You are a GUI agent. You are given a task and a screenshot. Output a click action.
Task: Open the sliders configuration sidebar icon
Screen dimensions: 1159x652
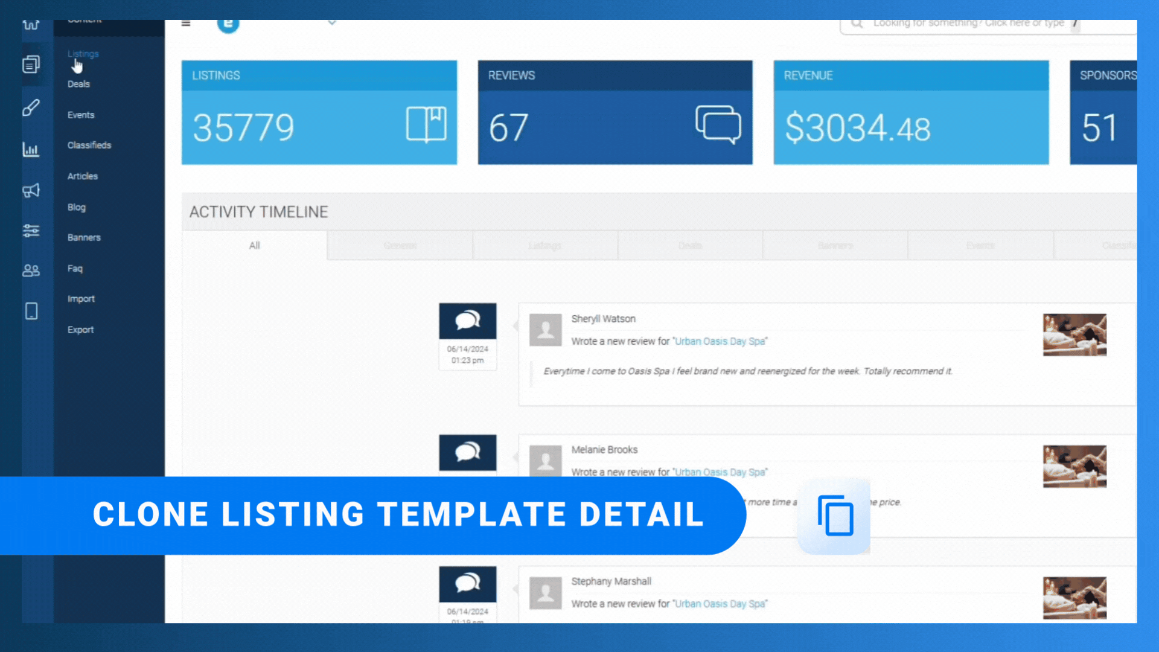(x=31, y=231)
